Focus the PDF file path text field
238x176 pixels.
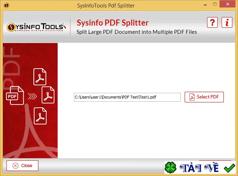(x=127, y=97)
